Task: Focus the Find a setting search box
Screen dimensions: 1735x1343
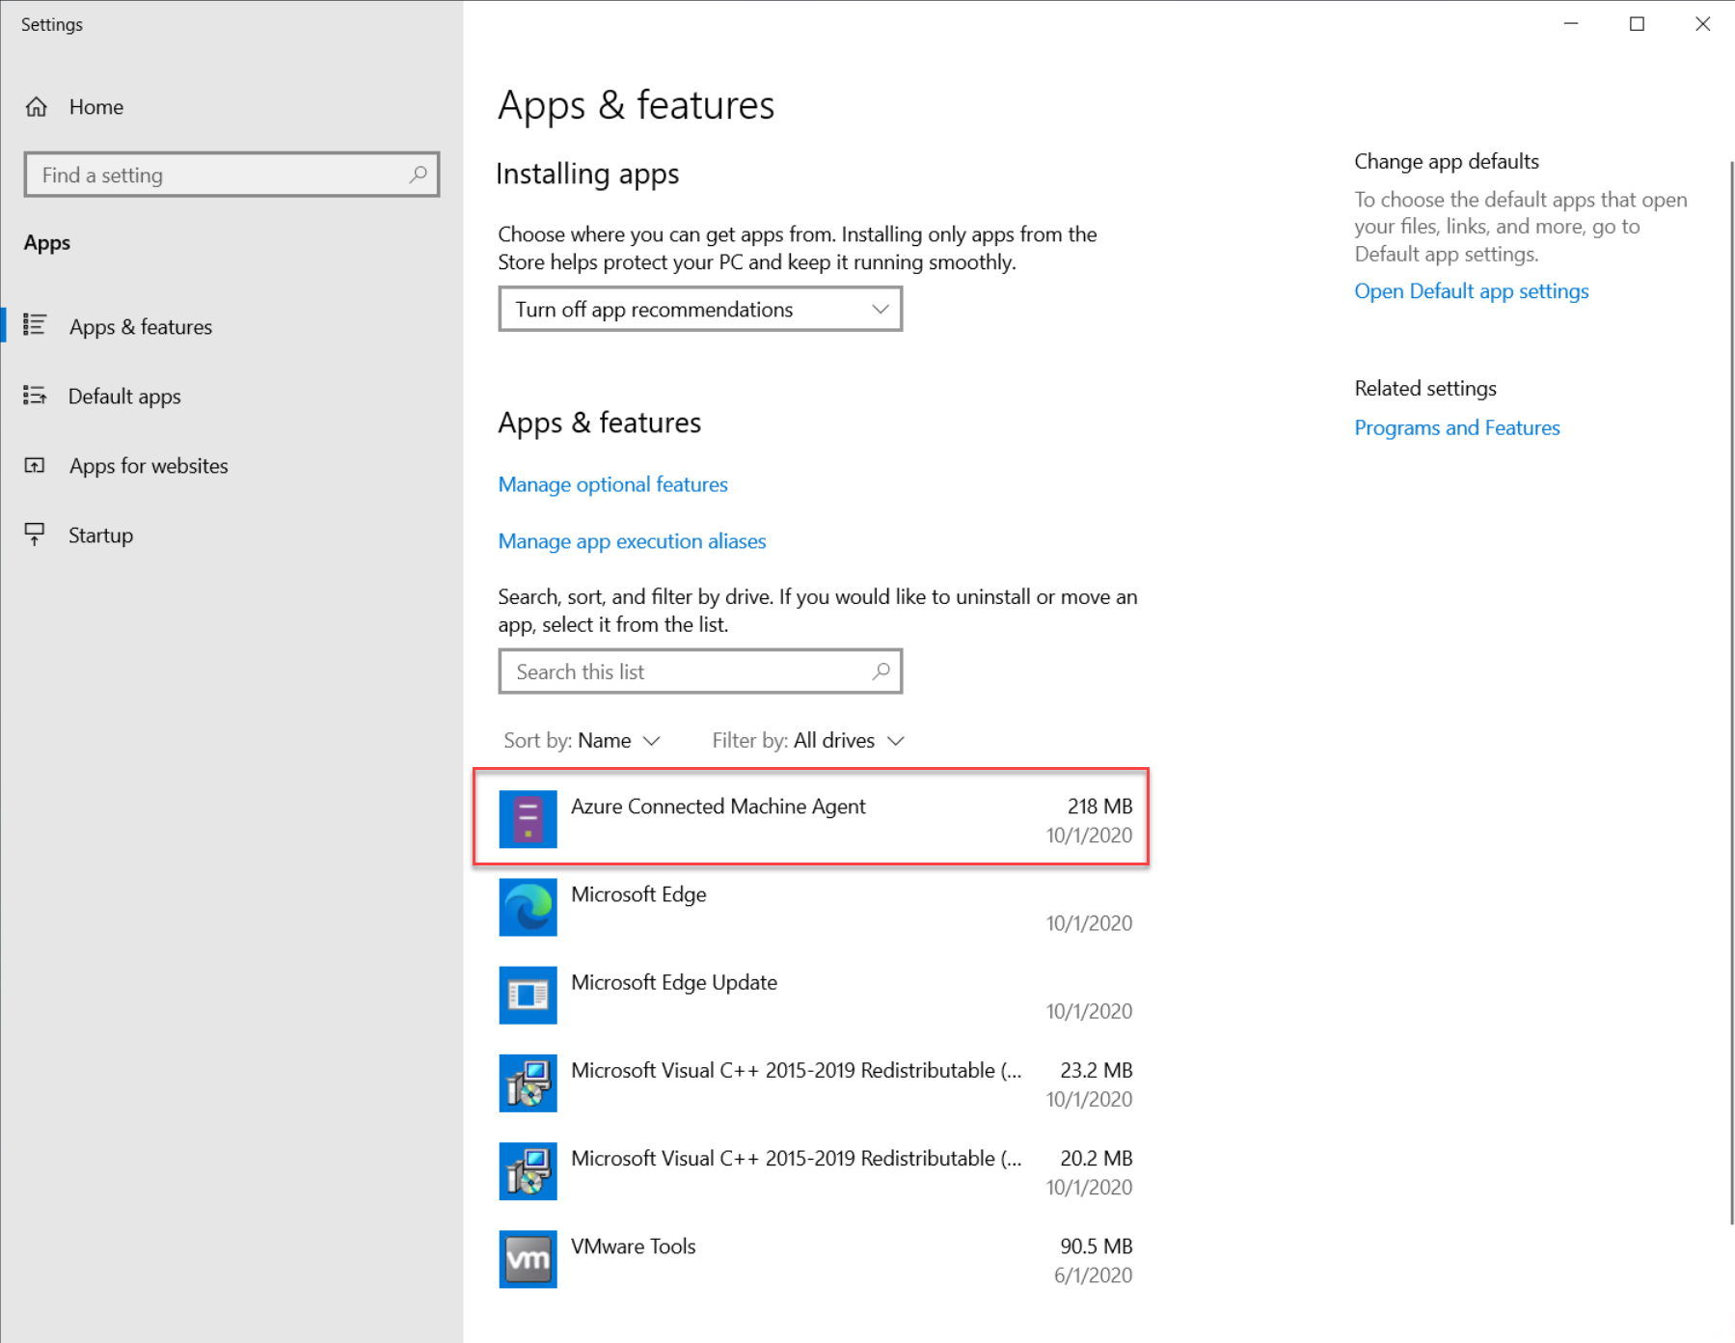Action: (x=231, y=175)
